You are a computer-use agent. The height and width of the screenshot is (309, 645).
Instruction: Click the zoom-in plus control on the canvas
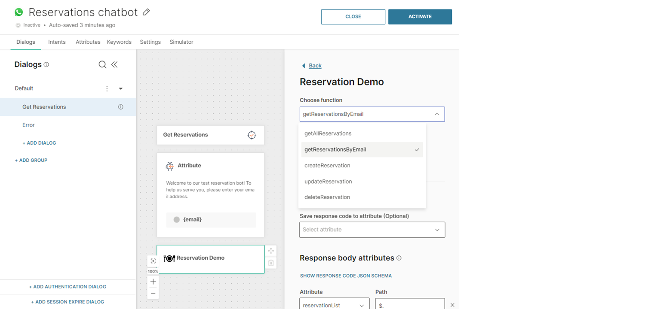coord(153,282)
